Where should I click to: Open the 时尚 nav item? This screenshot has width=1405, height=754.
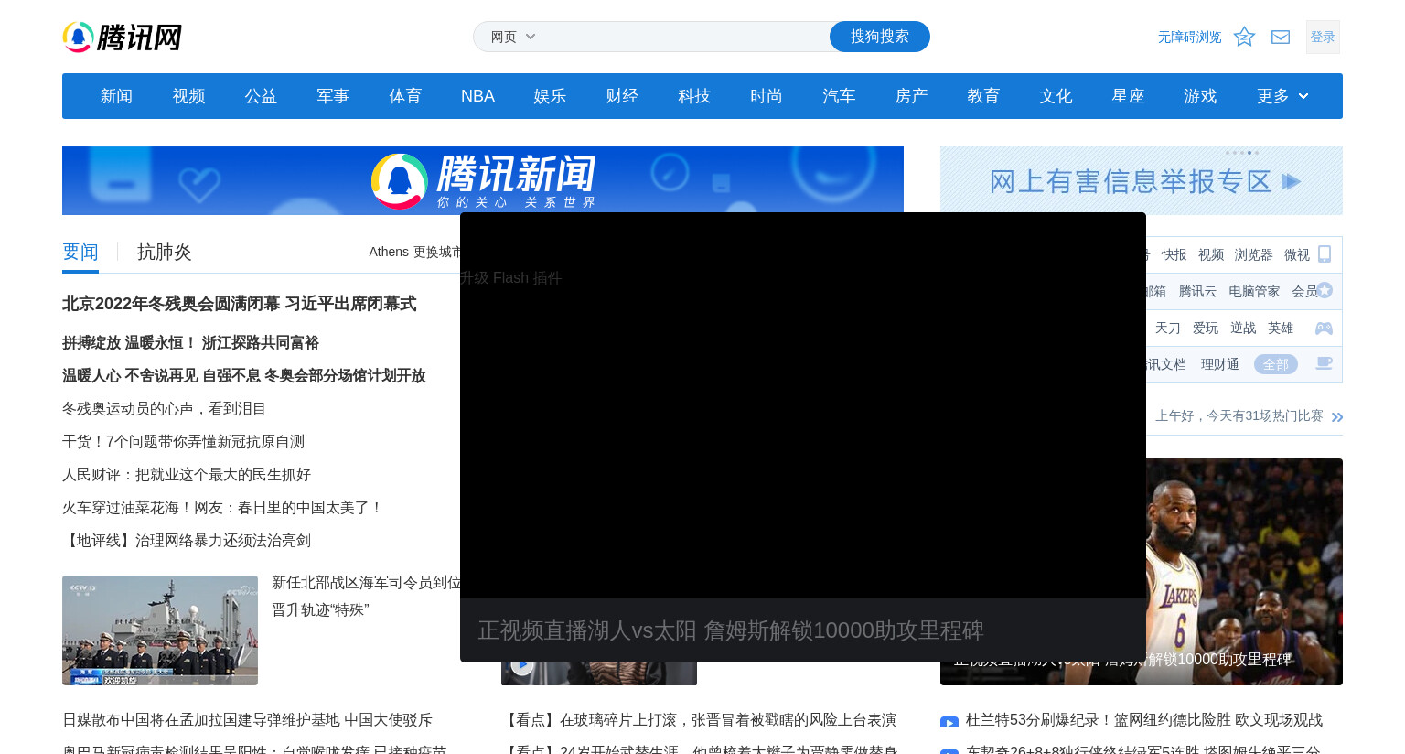(767, 96)
